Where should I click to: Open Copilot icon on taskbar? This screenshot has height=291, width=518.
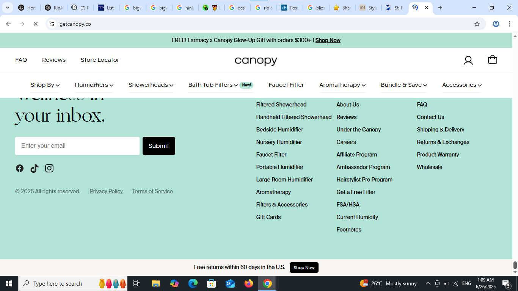(174, 283)
